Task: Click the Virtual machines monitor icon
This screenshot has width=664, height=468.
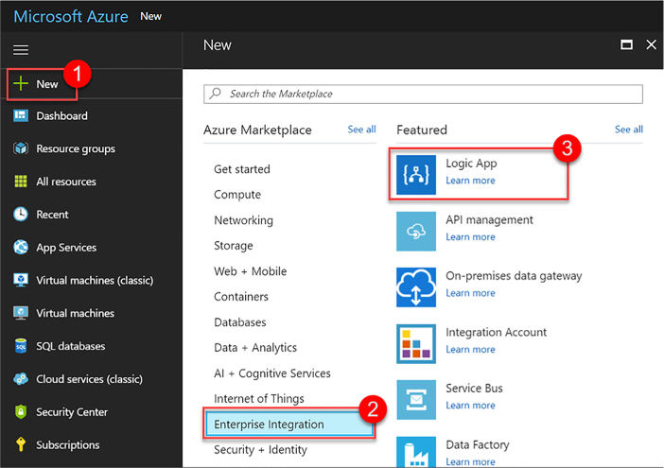Action: pos(20,313)
